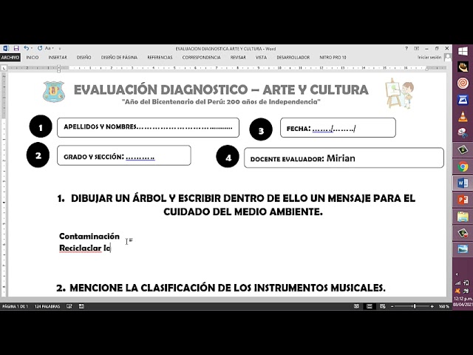The height and width of the screenshot is (355, 473).
Task: Switch to the DISEÑO ribbon tab
Action: point(84,58)
